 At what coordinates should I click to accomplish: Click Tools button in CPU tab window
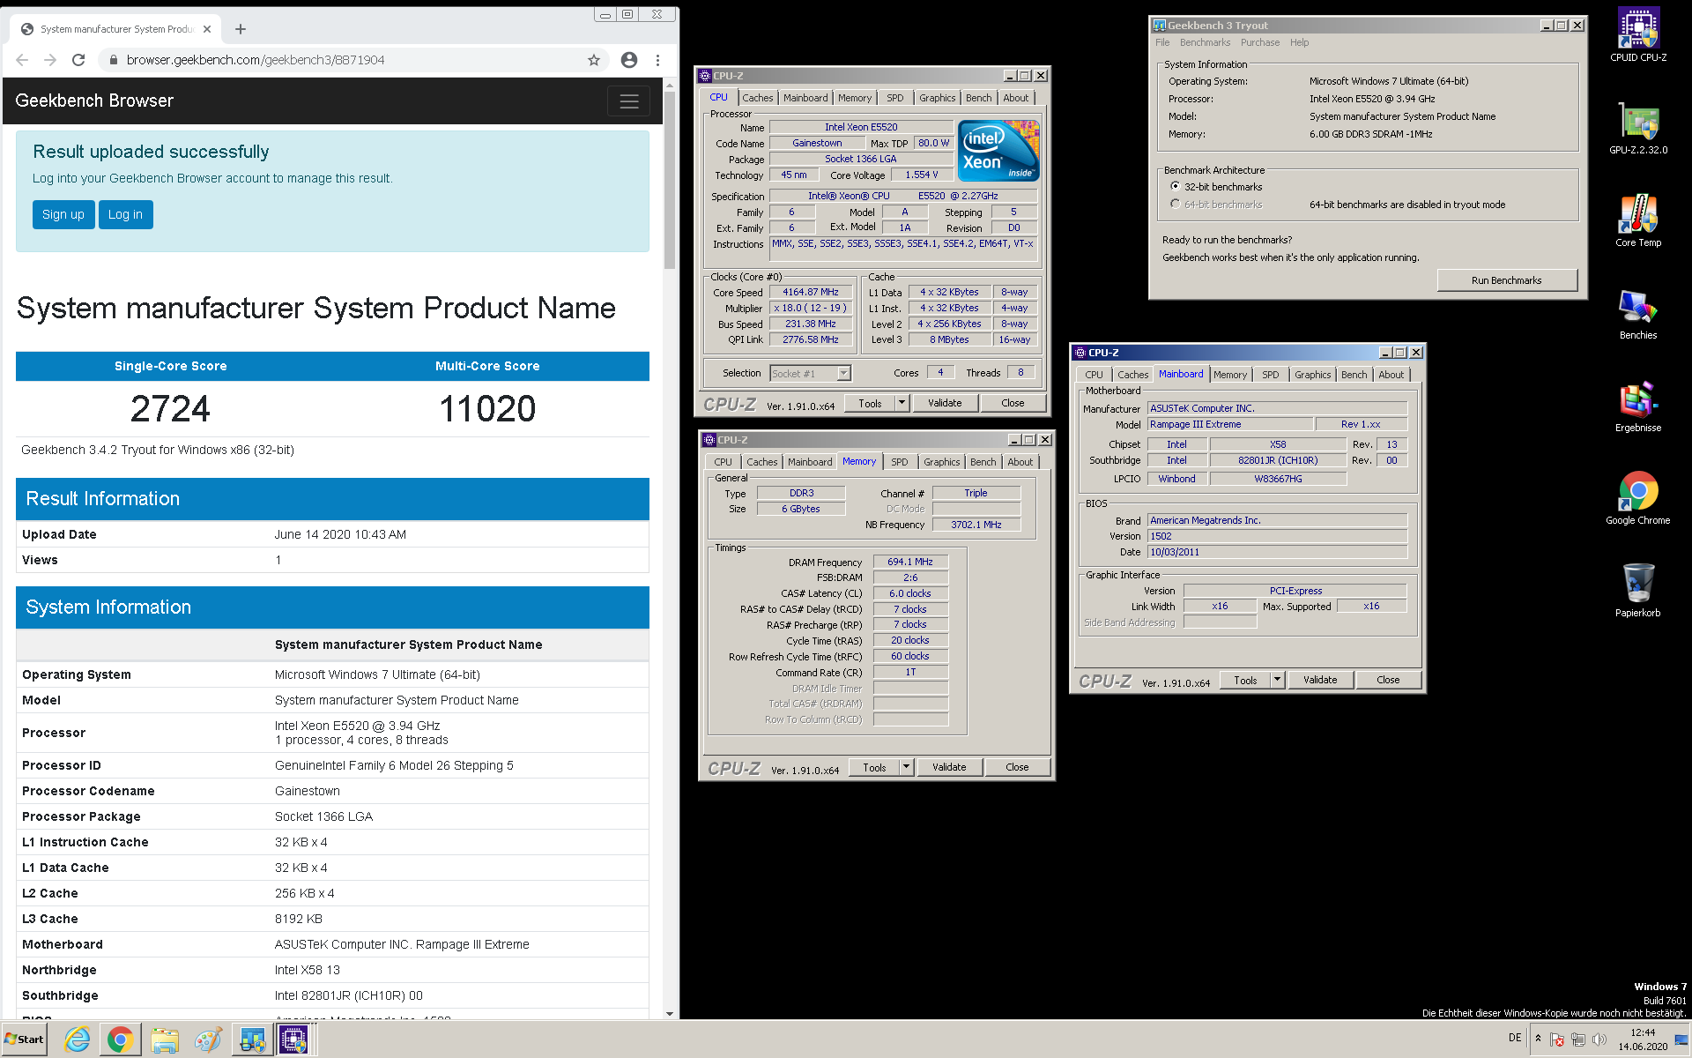pos(870,403)
